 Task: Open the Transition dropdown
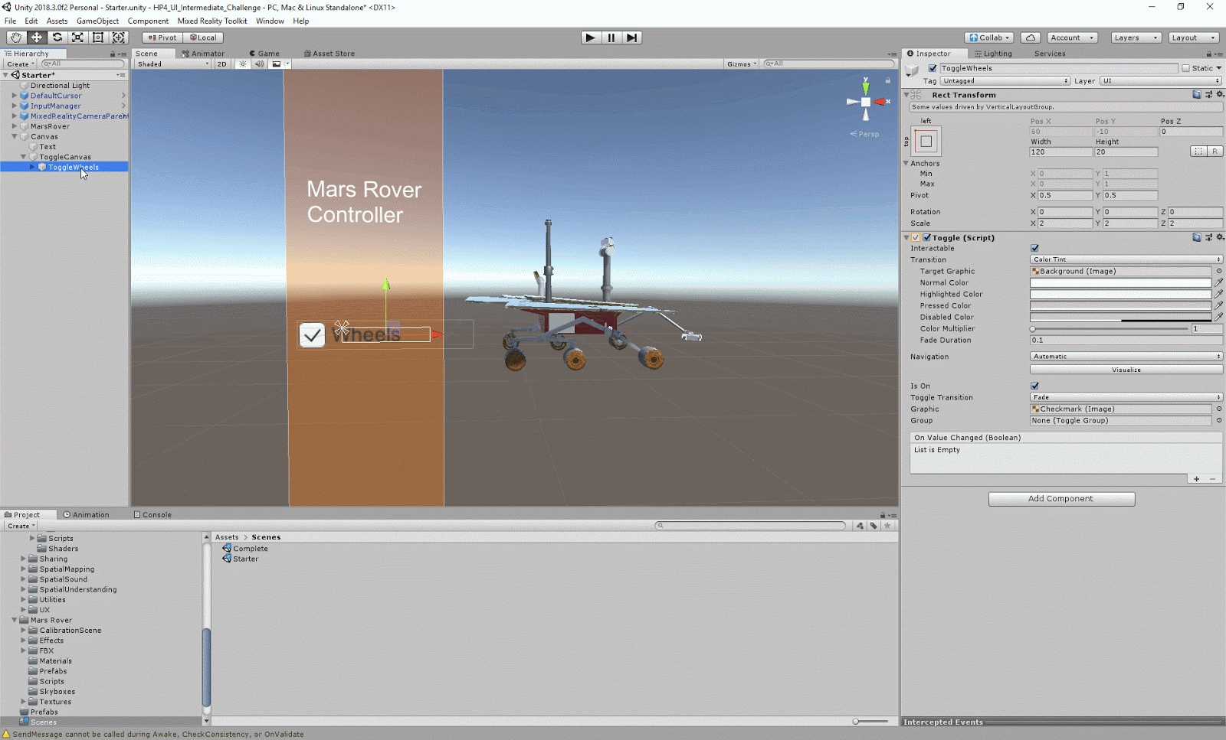[x=1126, y=259]
